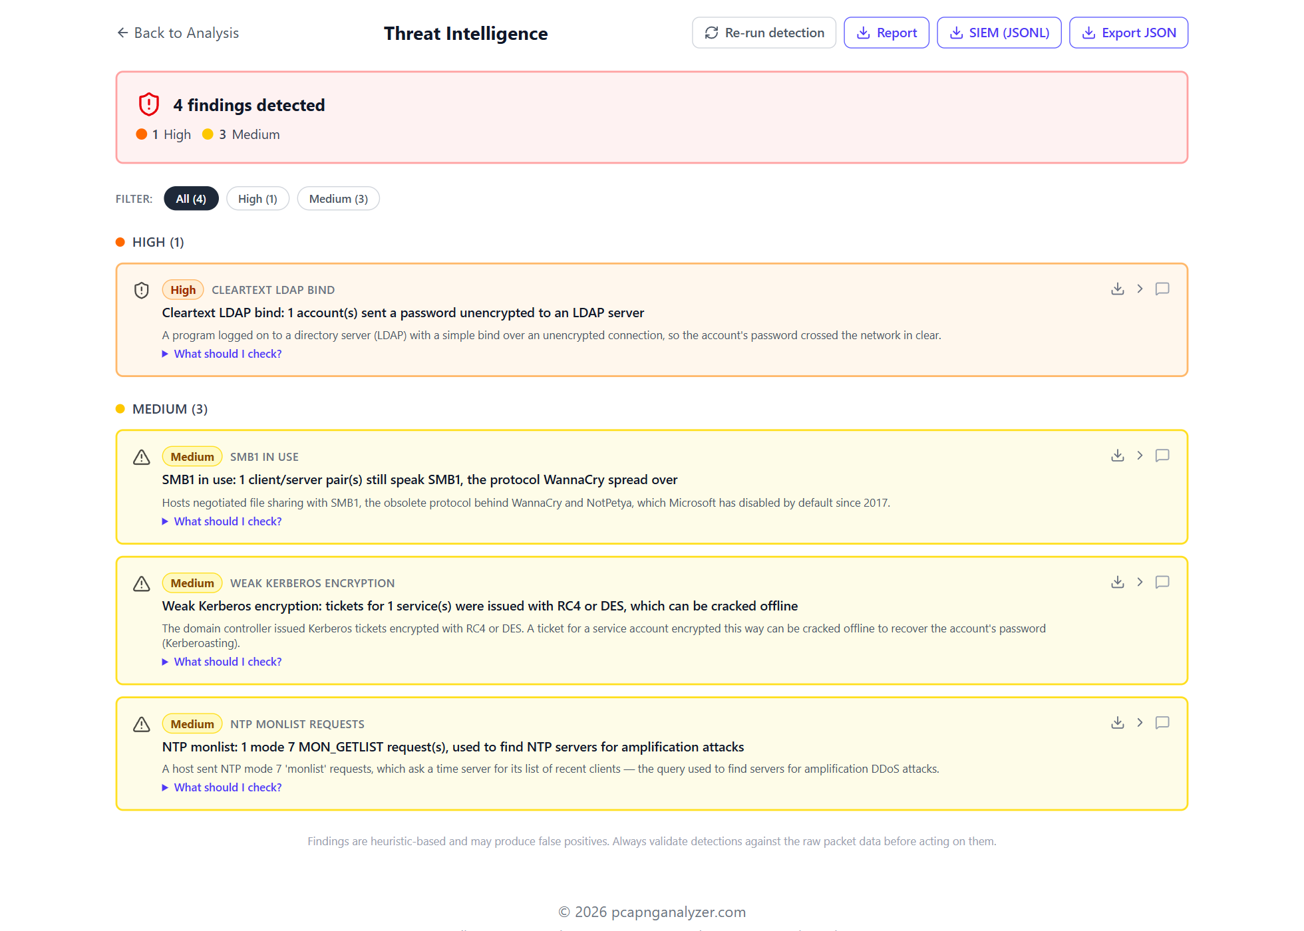This screenshot has width=1304, height=931.
Task: Click Medium badge on NTP Monlist card
Action: [192, 724]
